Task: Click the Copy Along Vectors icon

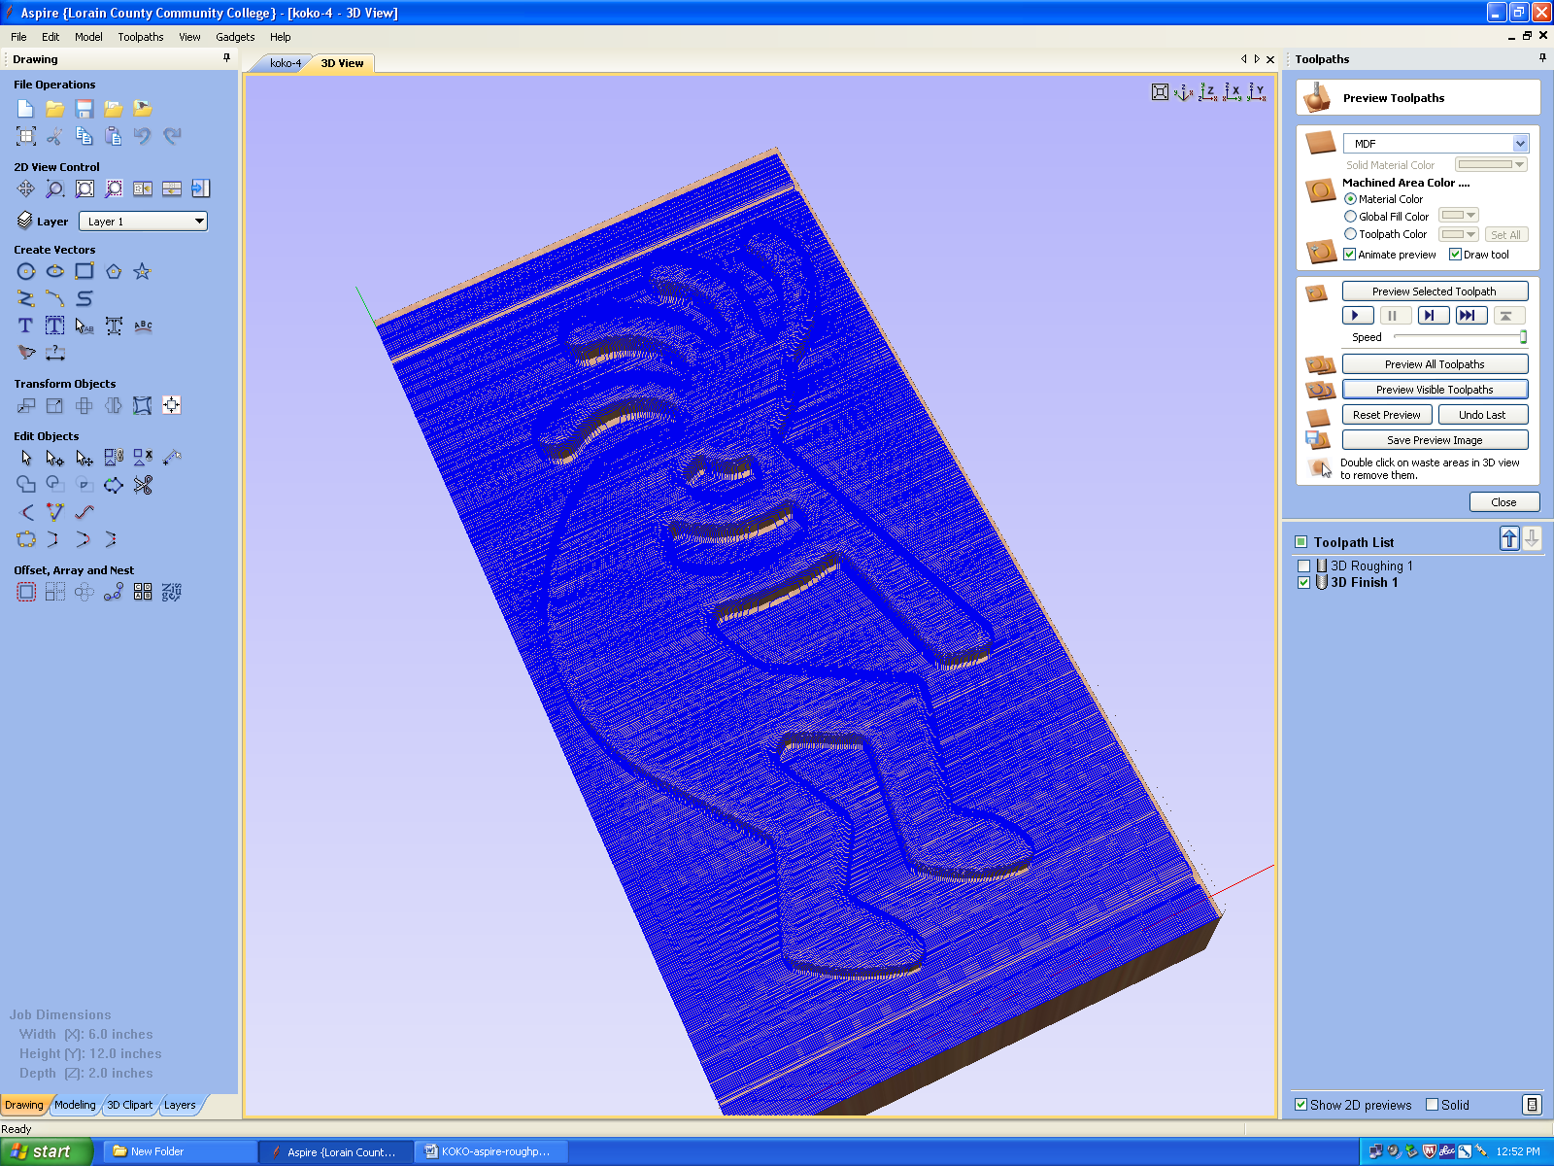Action: [x=114, y=592]
